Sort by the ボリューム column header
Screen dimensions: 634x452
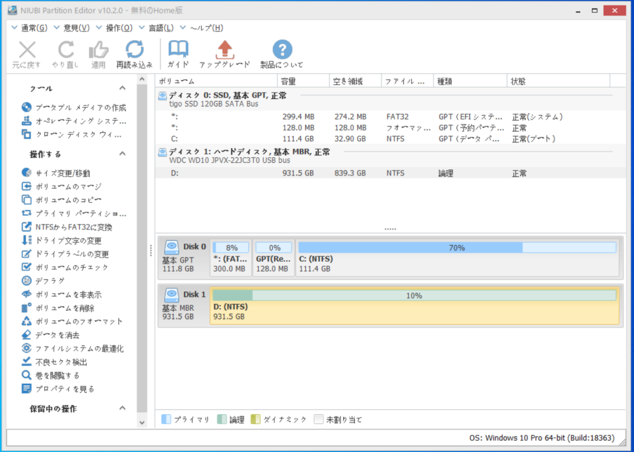(x=216, y=81)
